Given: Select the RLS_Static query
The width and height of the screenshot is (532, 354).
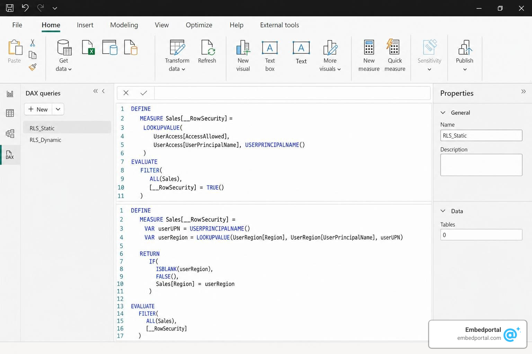Looking at the screenshot, I should [x=67, y=128].
